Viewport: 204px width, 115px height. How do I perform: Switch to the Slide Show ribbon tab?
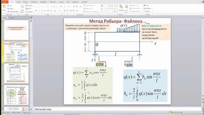click(53, 2)
